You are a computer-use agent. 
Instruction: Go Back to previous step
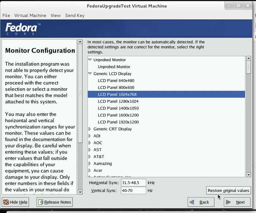(201, 202)
